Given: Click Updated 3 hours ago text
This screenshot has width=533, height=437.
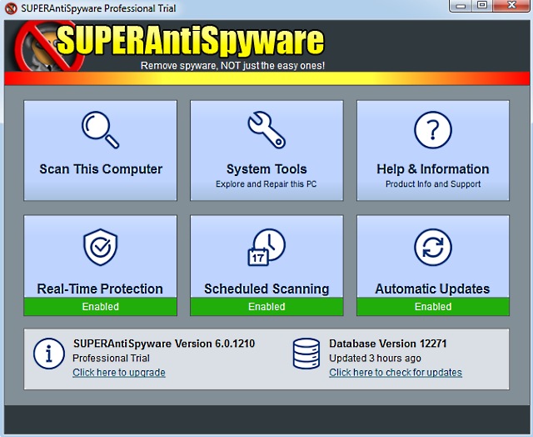Looking at the screenshot, I should coord(375,358).
